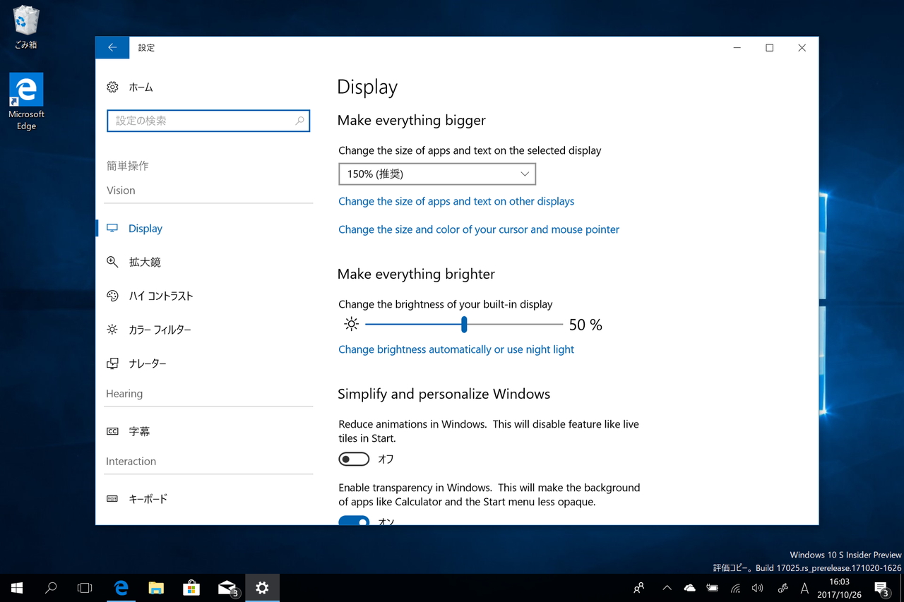Toggle Reduce animations in Windows switch

tap(354, 459)
